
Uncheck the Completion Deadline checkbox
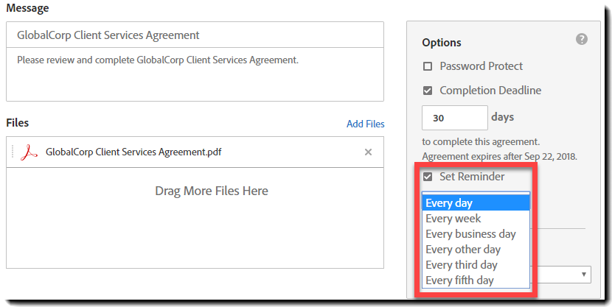pos(428,91)
